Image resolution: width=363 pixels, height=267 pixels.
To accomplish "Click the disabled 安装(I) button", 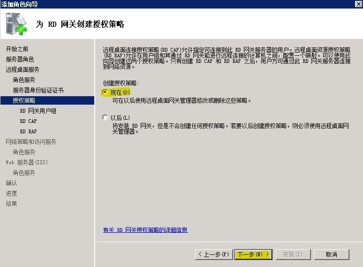I will pyautogui.click(x=293, y=254).
